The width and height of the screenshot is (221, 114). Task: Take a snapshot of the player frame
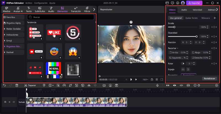152,79
